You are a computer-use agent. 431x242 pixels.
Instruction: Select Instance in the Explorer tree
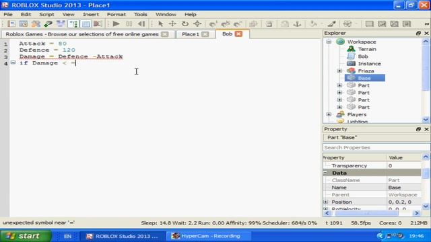click(369, 64)
